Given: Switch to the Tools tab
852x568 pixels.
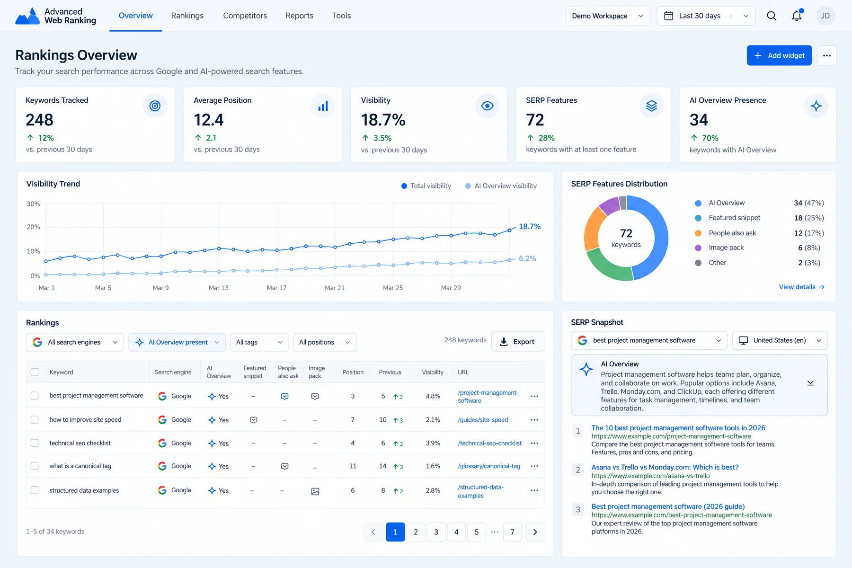Looking at the screenshot, I should tap(341, 16).
